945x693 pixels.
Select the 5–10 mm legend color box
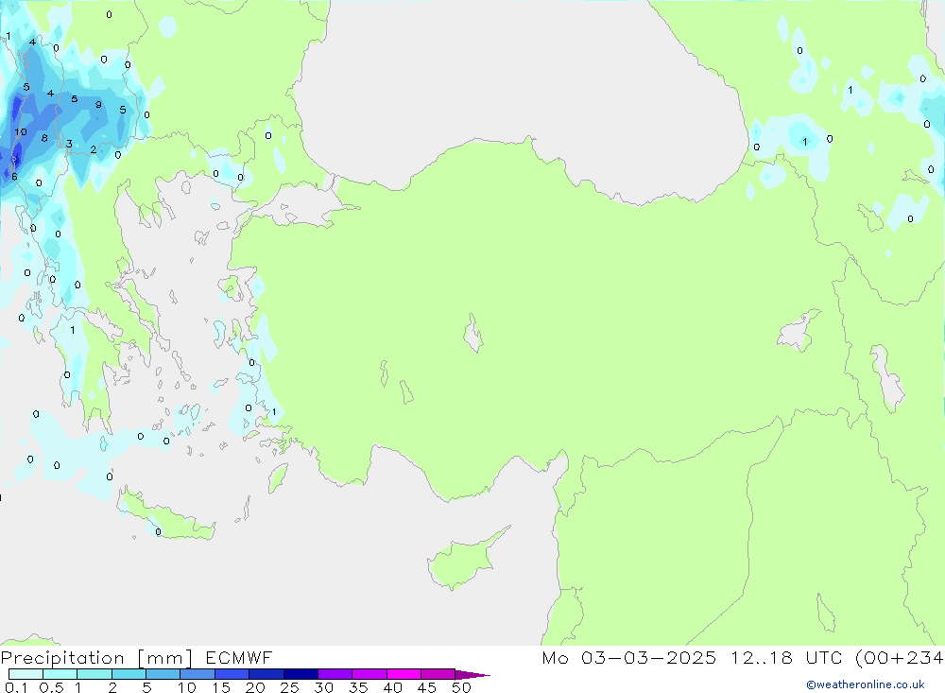tap(163, 674)
